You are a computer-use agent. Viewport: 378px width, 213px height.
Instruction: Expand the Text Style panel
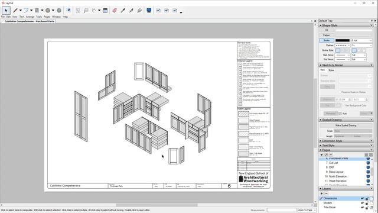(346, 146)
